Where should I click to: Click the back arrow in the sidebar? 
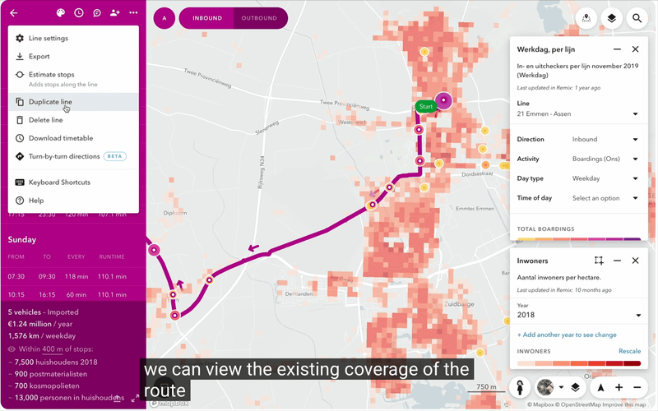[x=13, y=13]
